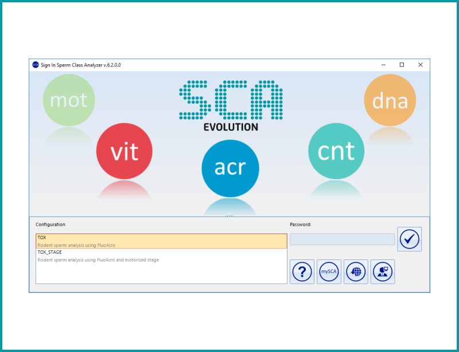Click the SCA Evolution logo
Image resolution: width=459 pixels, height=352 pixels.
point(231,106)
